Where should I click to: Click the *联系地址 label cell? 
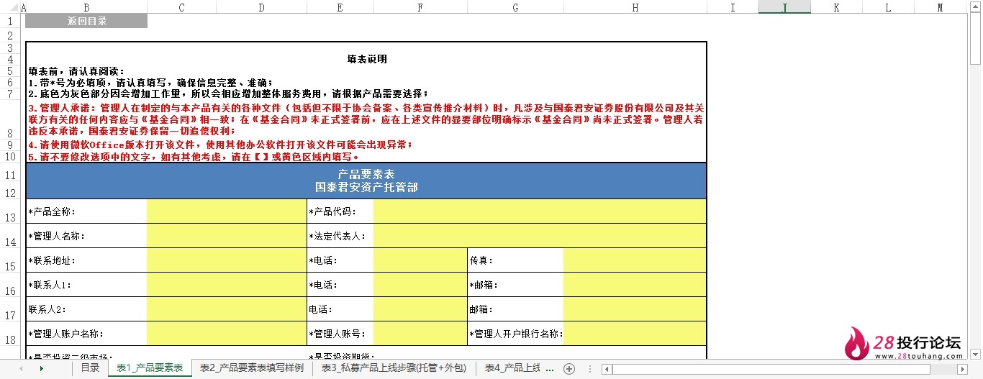pyautogui.click(x=86, y=260)
